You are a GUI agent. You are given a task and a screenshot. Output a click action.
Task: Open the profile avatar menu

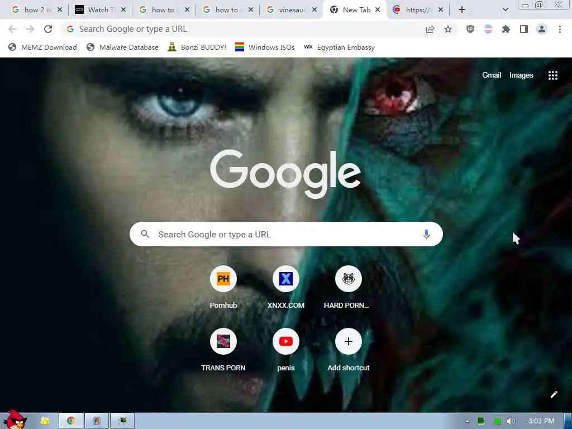click(542, 29)
